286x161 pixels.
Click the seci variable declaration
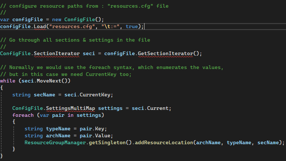tap(89, 54)
